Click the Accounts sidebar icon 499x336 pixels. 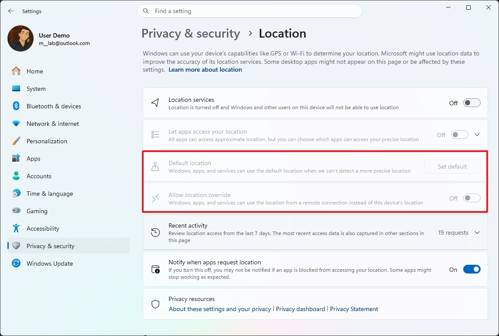[x=16, y=176]
